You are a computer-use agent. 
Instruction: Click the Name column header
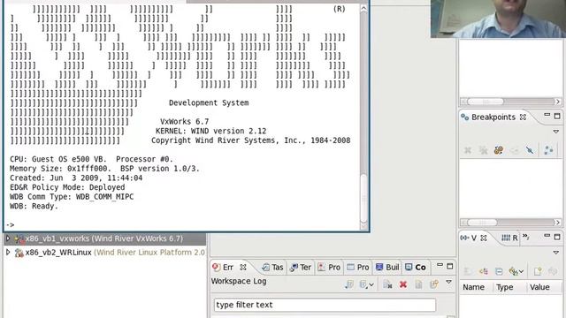pos(473,287)
